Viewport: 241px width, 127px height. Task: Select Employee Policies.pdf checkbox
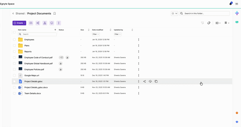click(14, 70)
